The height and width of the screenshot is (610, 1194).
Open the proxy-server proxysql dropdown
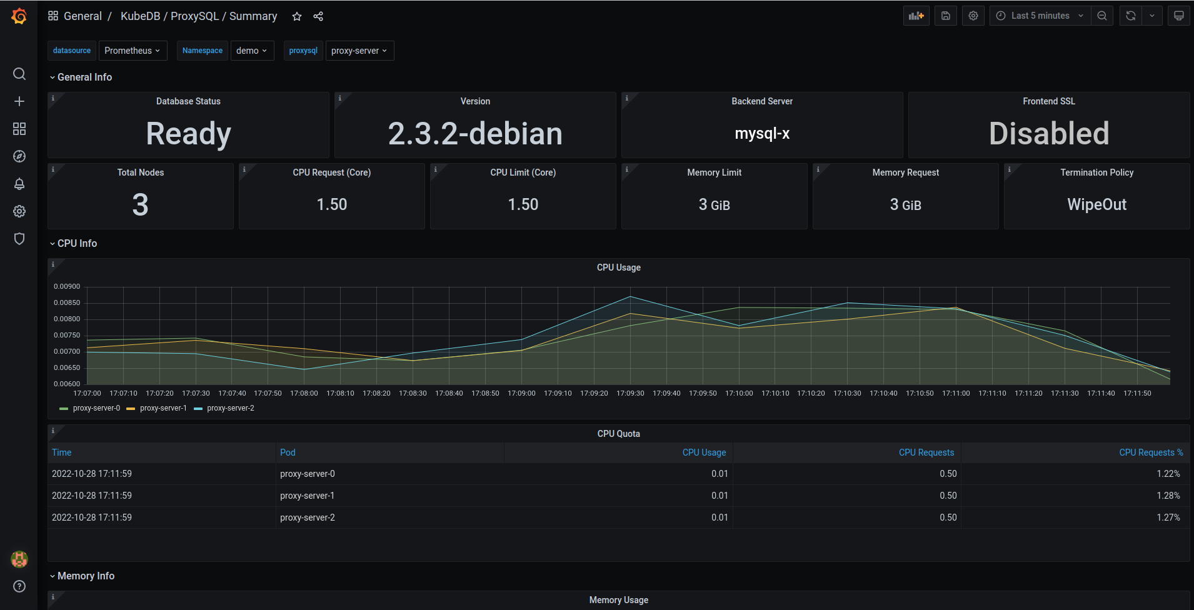(x=359, y=51)
